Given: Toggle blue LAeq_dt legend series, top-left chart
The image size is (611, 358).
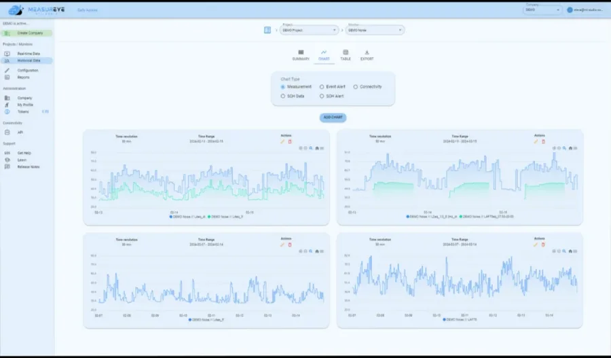Looking at the screenshot, I should click(x=187, y=217).
